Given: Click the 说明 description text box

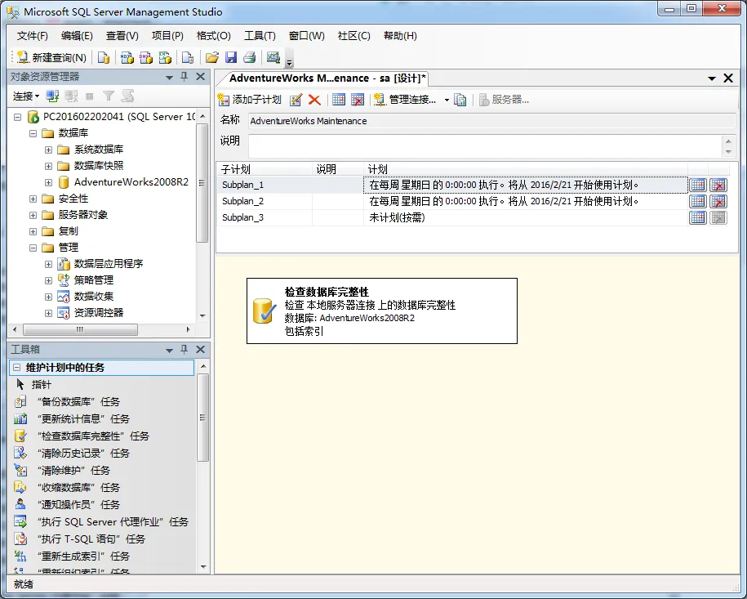Looking at the screenshot, I should click(486, 146).
